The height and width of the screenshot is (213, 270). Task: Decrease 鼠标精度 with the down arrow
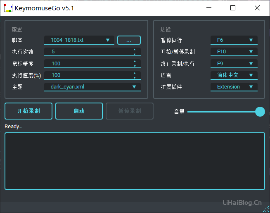pos(135,66)
